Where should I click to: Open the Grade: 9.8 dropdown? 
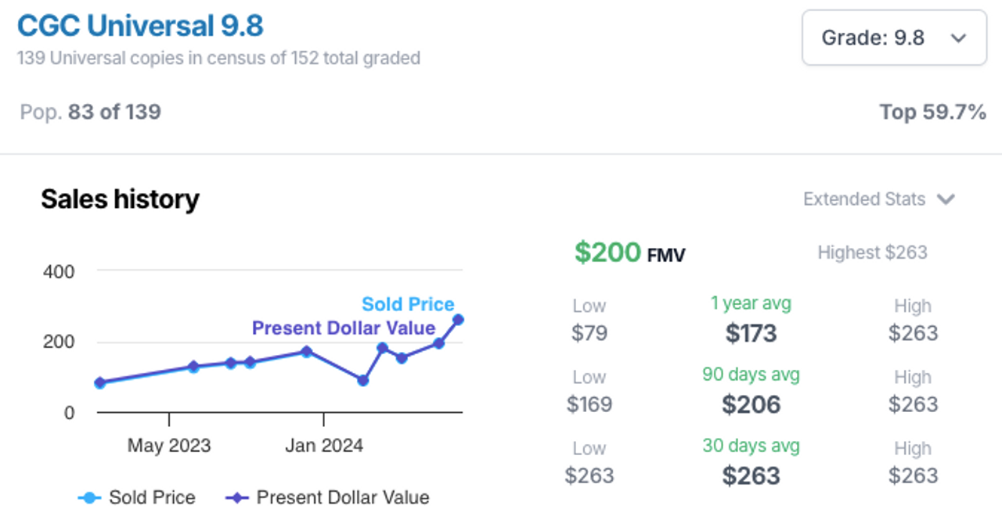point(894,38)
